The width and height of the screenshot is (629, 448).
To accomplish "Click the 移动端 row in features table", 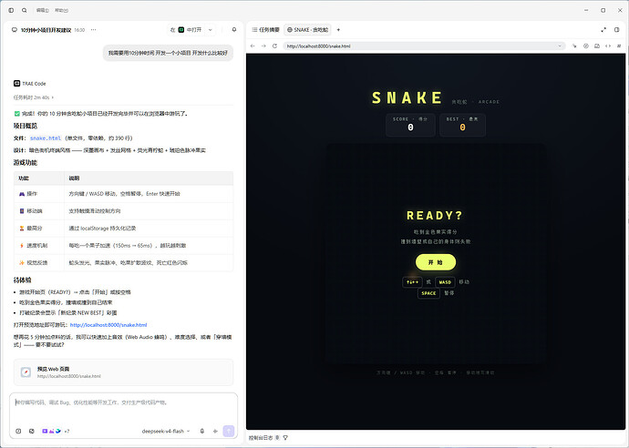I will [124, 211].
